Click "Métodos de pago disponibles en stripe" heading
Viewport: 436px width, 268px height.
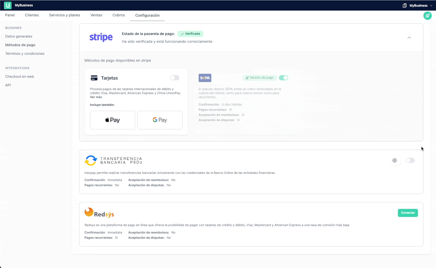pyautogui.click(x=118, y=61)
